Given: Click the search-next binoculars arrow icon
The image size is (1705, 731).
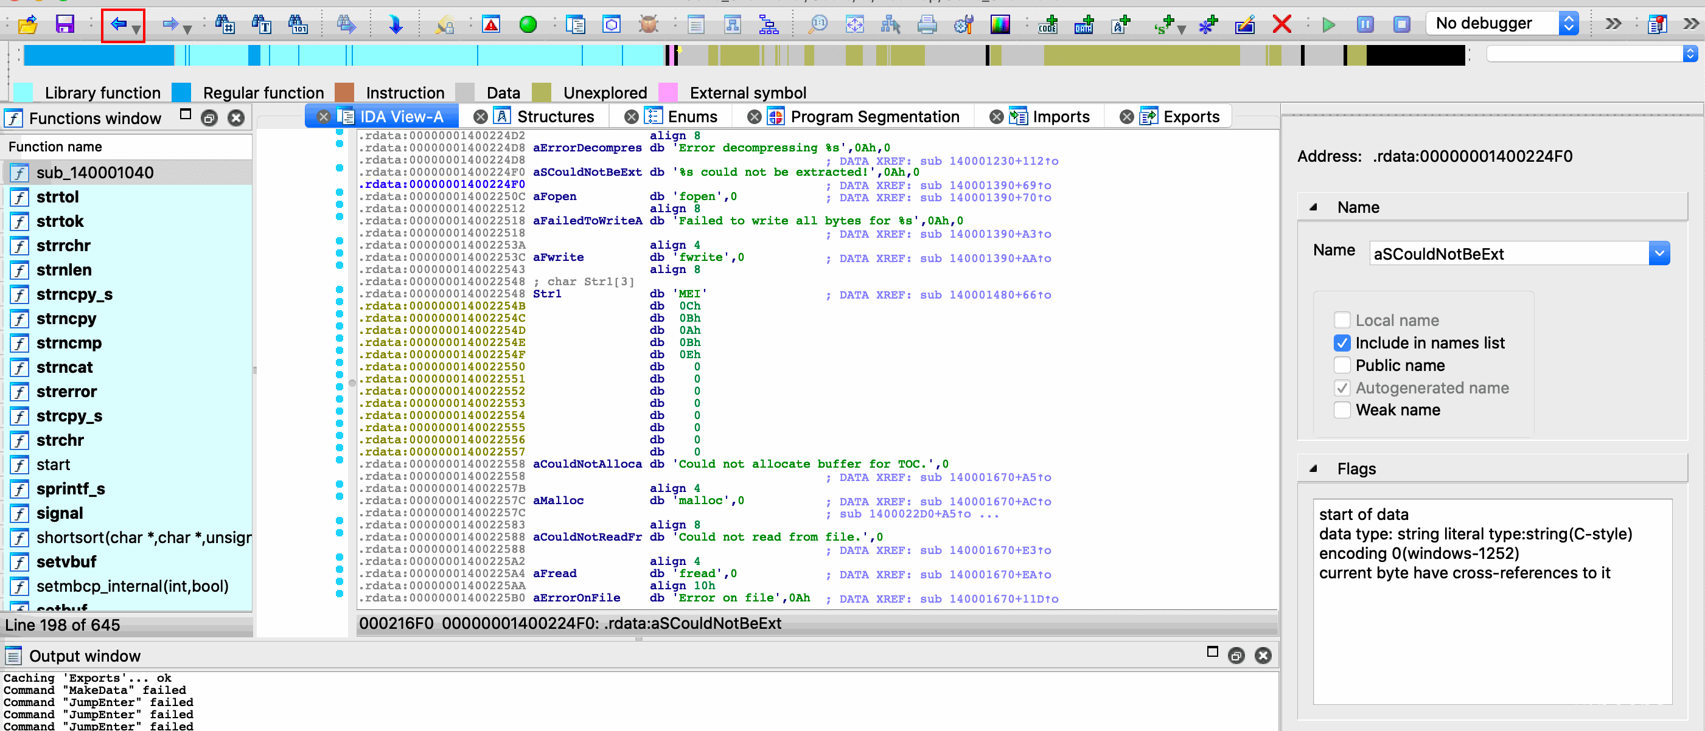Looking at the screenshot, I should [346, 24].
